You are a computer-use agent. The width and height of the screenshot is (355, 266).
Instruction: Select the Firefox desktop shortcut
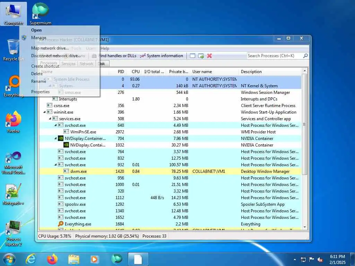pyautogui.click(x=14, y=122)
